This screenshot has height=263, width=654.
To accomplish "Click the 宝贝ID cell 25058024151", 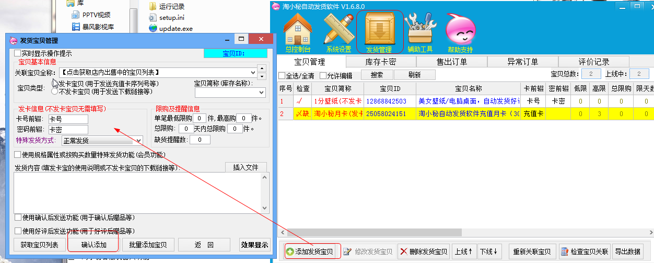I will point(390,113).
